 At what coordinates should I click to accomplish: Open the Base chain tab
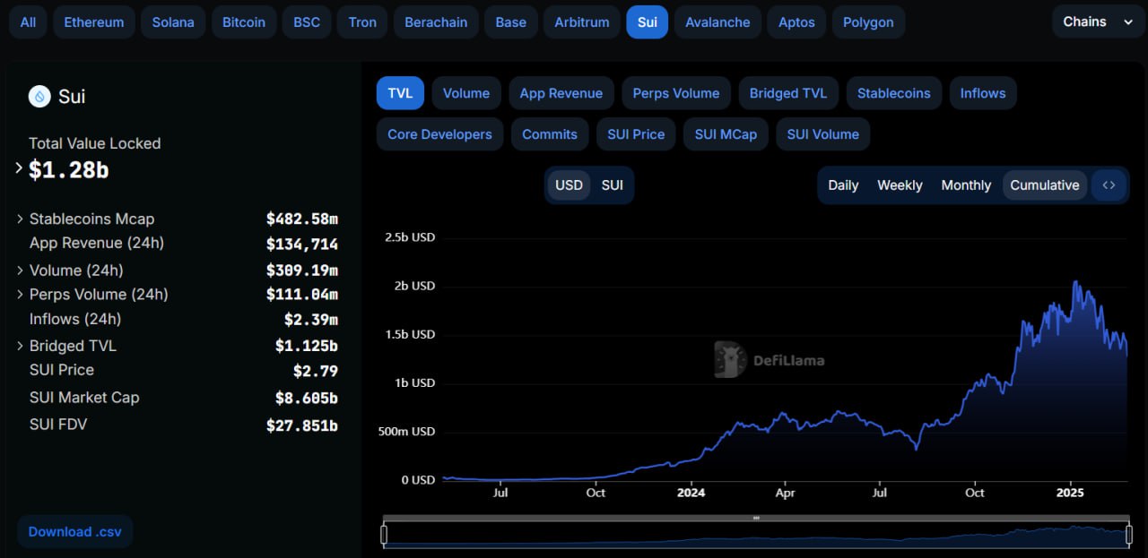(x=511, y=22)
